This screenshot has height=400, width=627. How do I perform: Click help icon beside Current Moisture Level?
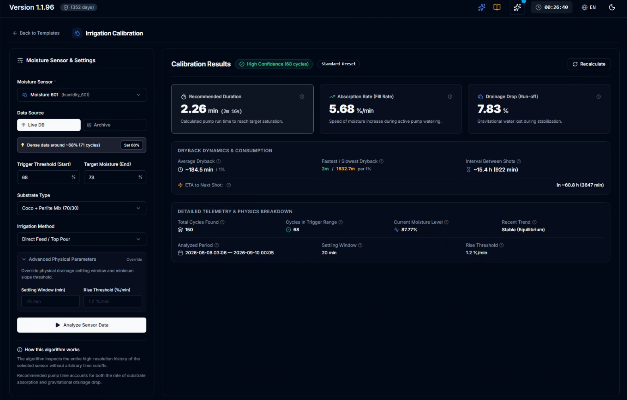[446, 222]
